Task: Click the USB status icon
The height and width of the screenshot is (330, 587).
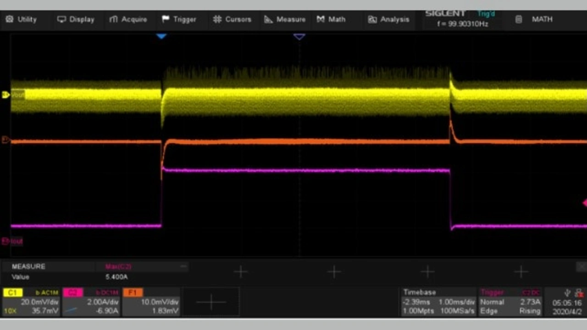Action: pos(568,293)
